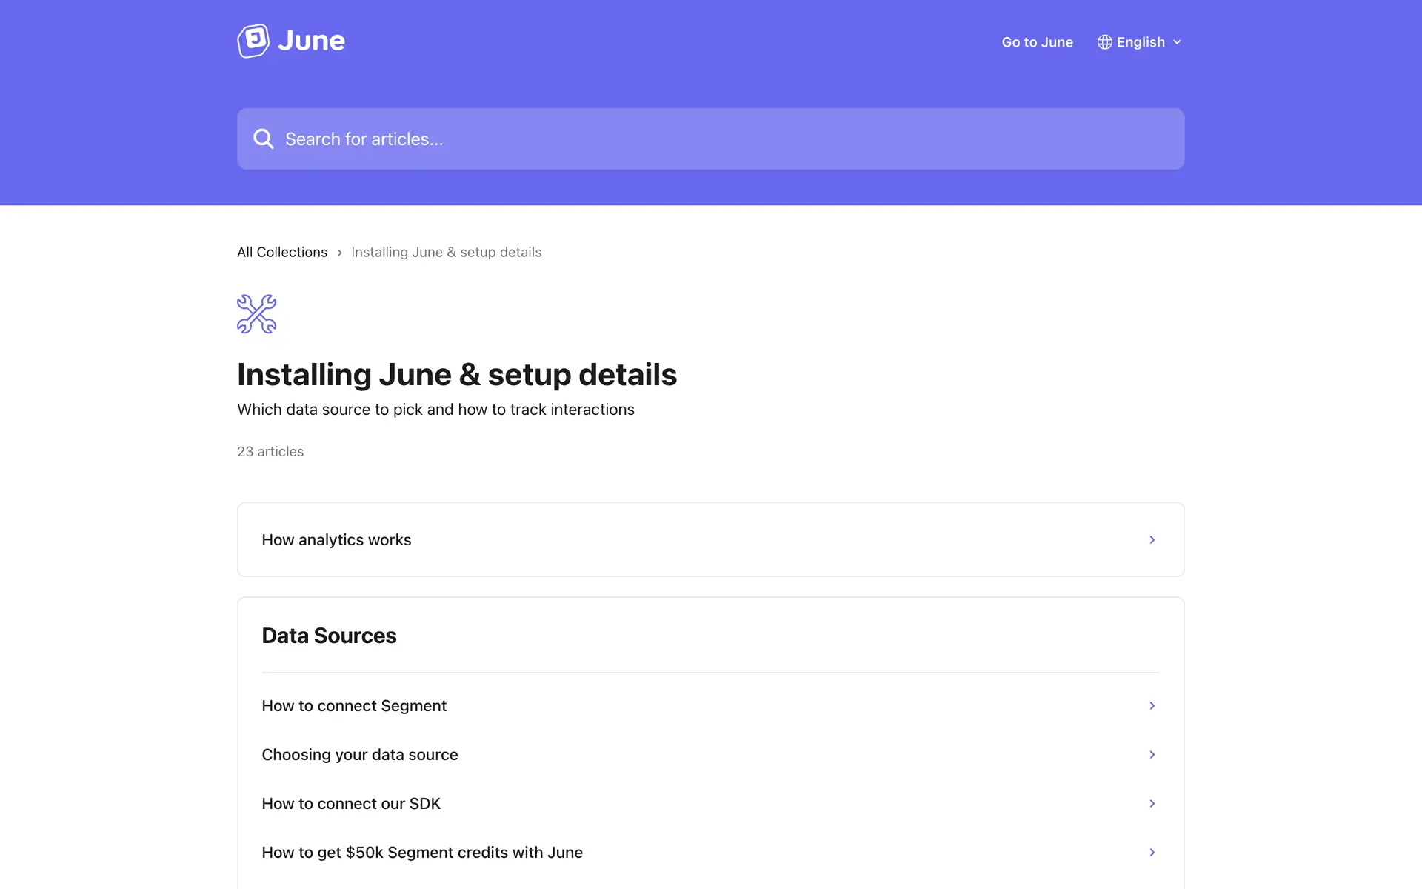The image size is (1422, 889).
Task: Click arrow beside $50k Segment credits article
Action: pyautogui.click(x=1152, y=853)
